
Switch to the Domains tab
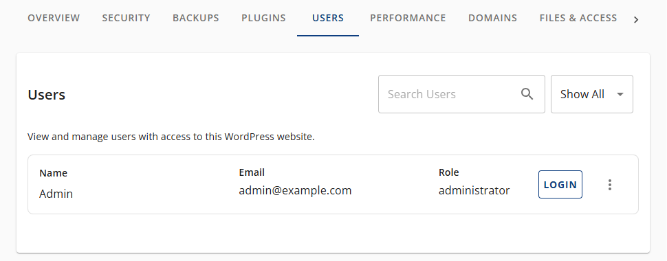[x=492, y=18]
